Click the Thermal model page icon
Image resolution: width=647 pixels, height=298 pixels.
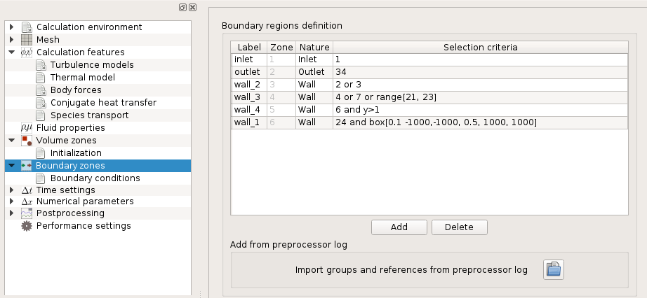[x=41, y=78]
